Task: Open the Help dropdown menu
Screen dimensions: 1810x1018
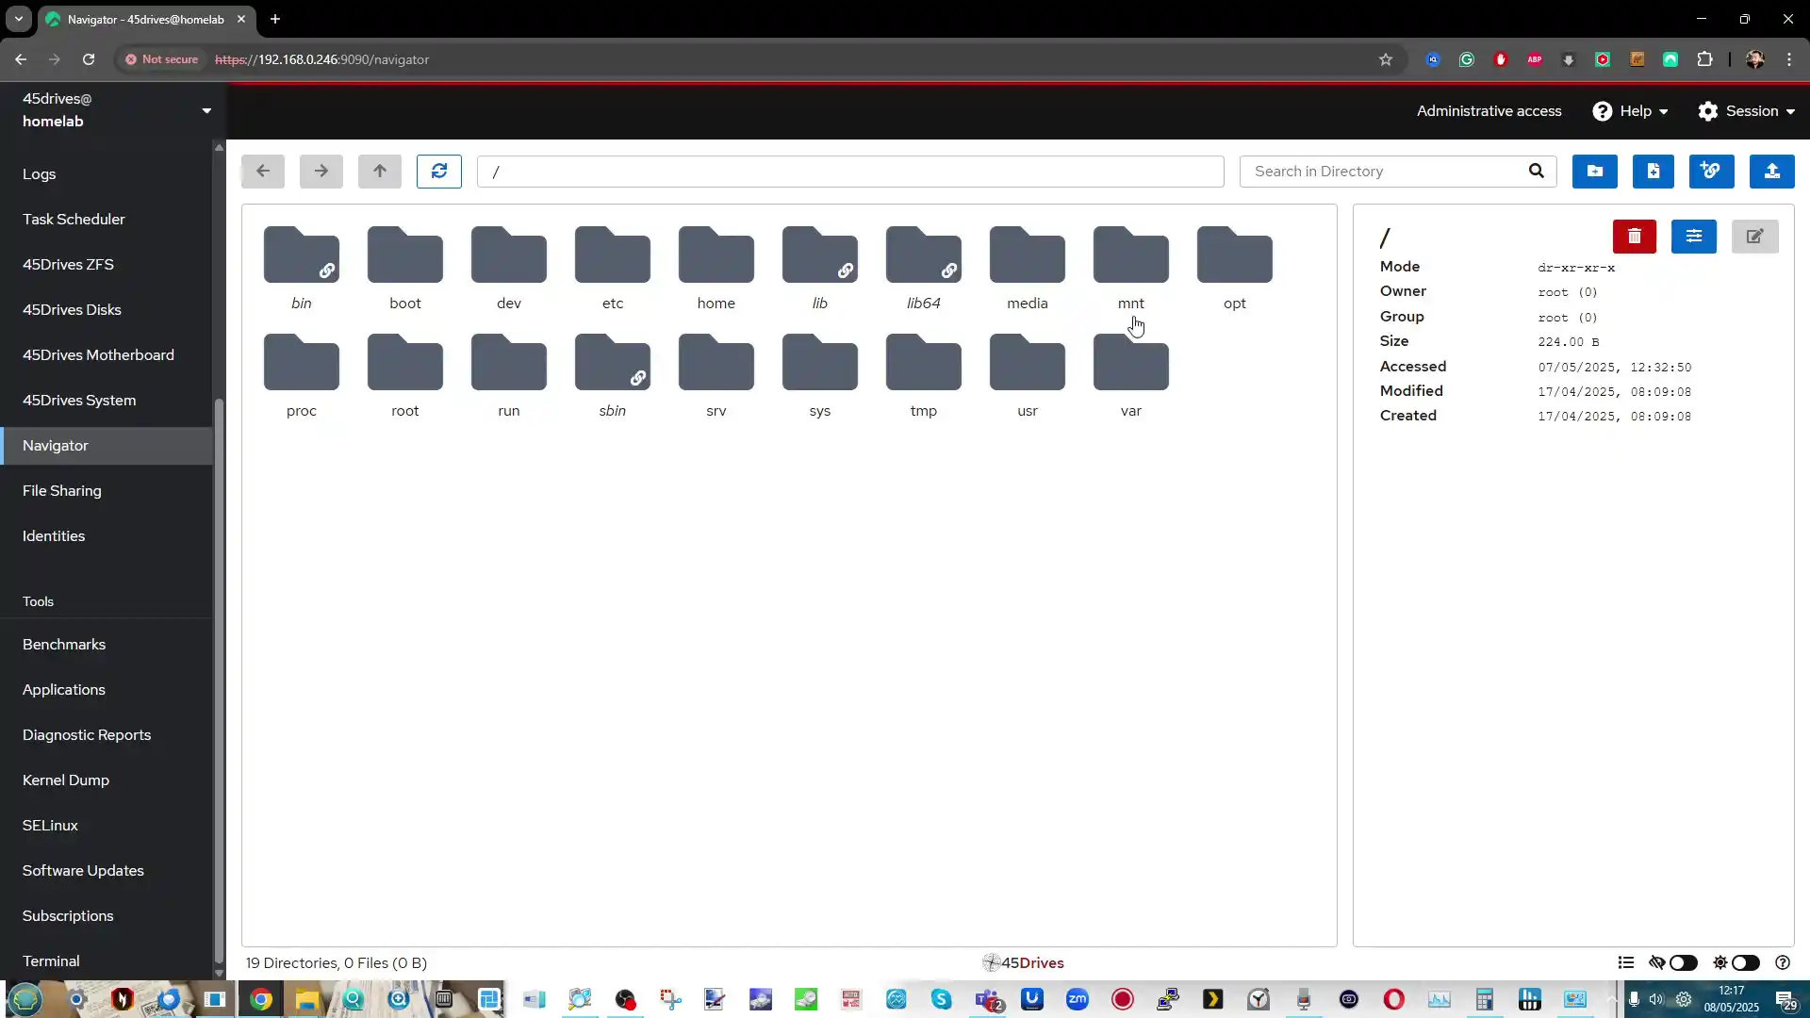Action: pos(1631,111)
